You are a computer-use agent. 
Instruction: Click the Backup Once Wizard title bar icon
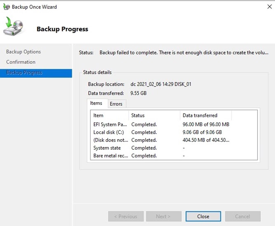(7, 7)
